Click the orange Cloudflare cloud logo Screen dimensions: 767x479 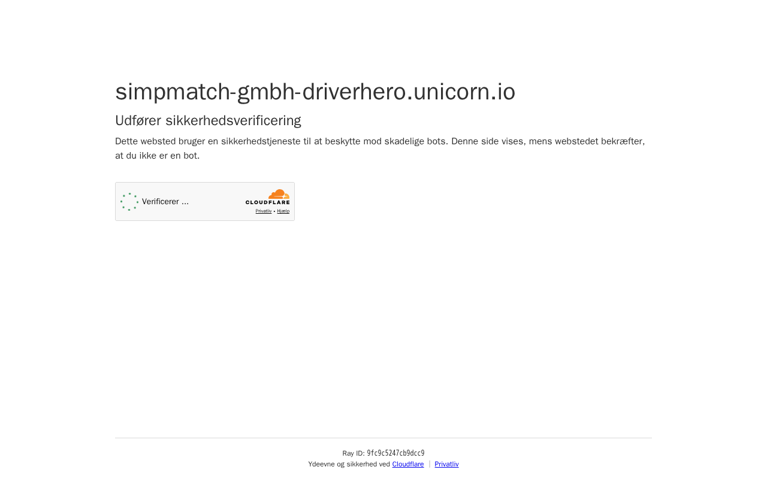click(279, 194)
